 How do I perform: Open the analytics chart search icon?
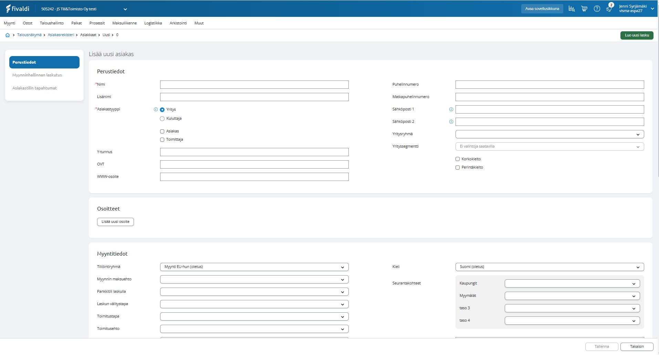572,9
